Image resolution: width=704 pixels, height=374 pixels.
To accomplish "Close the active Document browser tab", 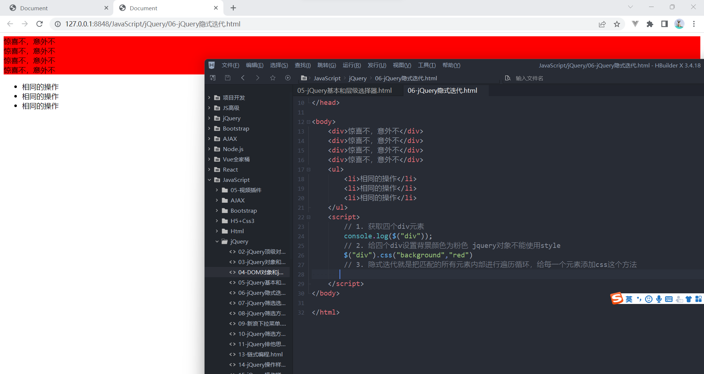I will tap(216, 8).
